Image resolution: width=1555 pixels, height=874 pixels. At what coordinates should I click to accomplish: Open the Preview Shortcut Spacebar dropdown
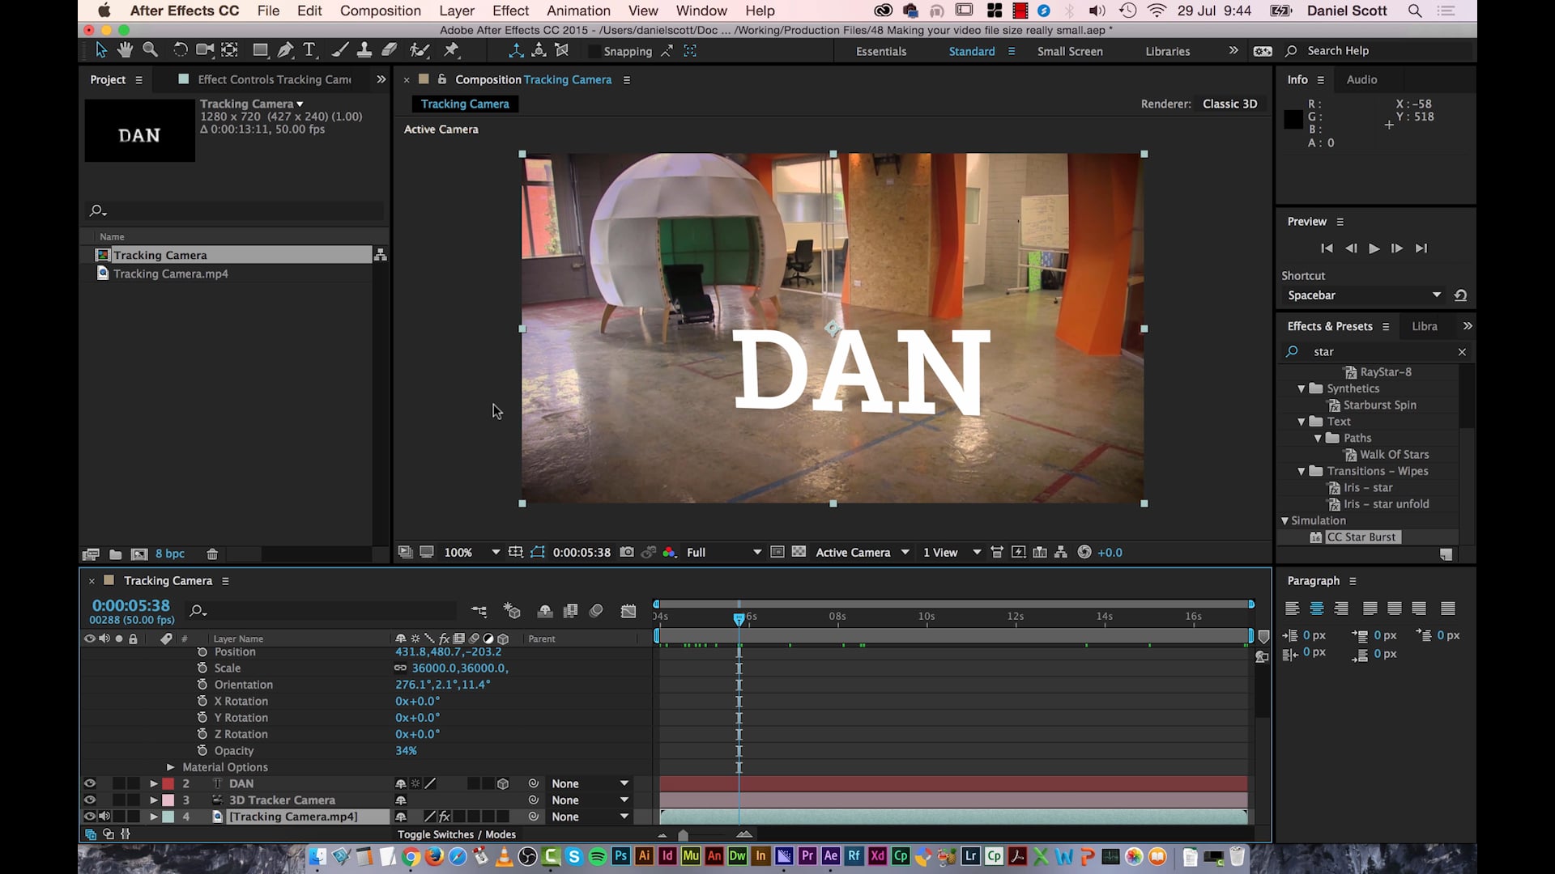coord(1364,295)
